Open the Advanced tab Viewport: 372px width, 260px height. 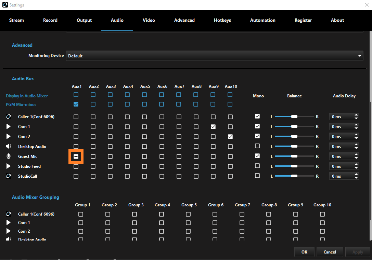(184, 20)
